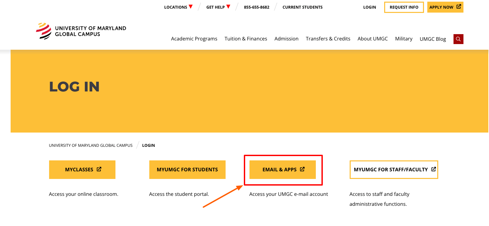This screenshot has width=489, height=226.
Task: Click the external-link icon on MYUMGC FOR STAFF/FACULTY
Action: click(x=434, y=169)
